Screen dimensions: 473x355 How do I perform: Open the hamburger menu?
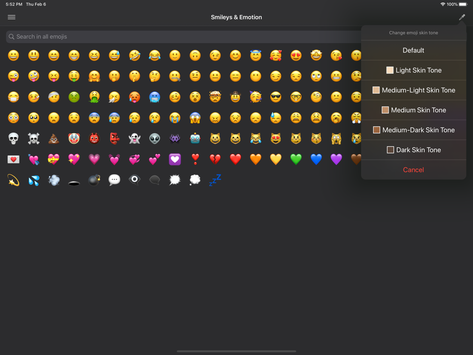point(11,17)
